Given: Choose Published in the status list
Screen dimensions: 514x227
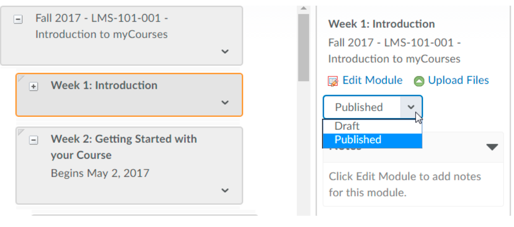Looking at the screenshot, I should point(358,140).
